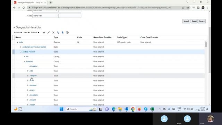Open the chat app icon on taskbar
Viewport: 222px width, 125px height.
coord(107,109)
